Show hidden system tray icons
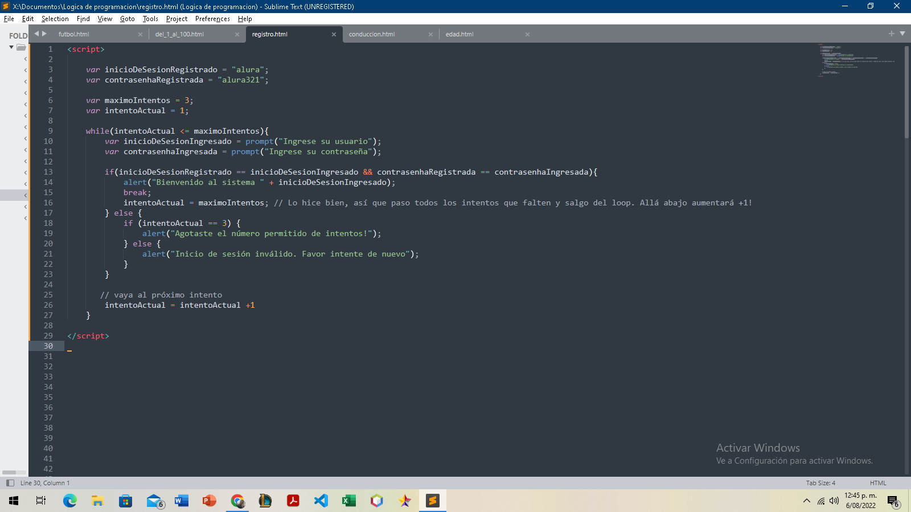The width and height of the screenshot is (911, 512). point(806,501)
